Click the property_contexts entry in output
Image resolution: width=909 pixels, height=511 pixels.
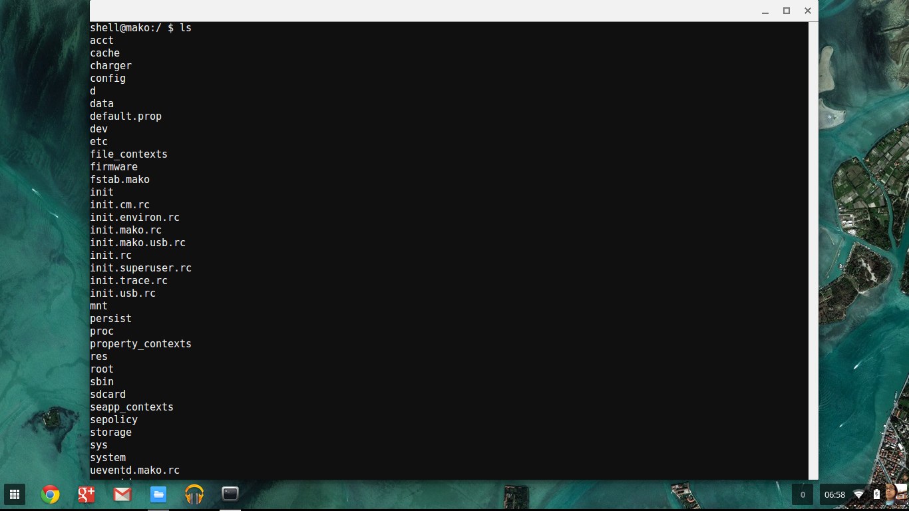[141, 344]
